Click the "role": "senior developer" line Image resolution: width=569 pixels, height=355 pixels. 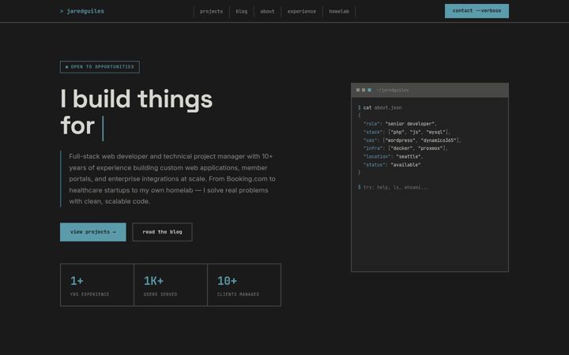pyautogui.click(x=400, y=124)
